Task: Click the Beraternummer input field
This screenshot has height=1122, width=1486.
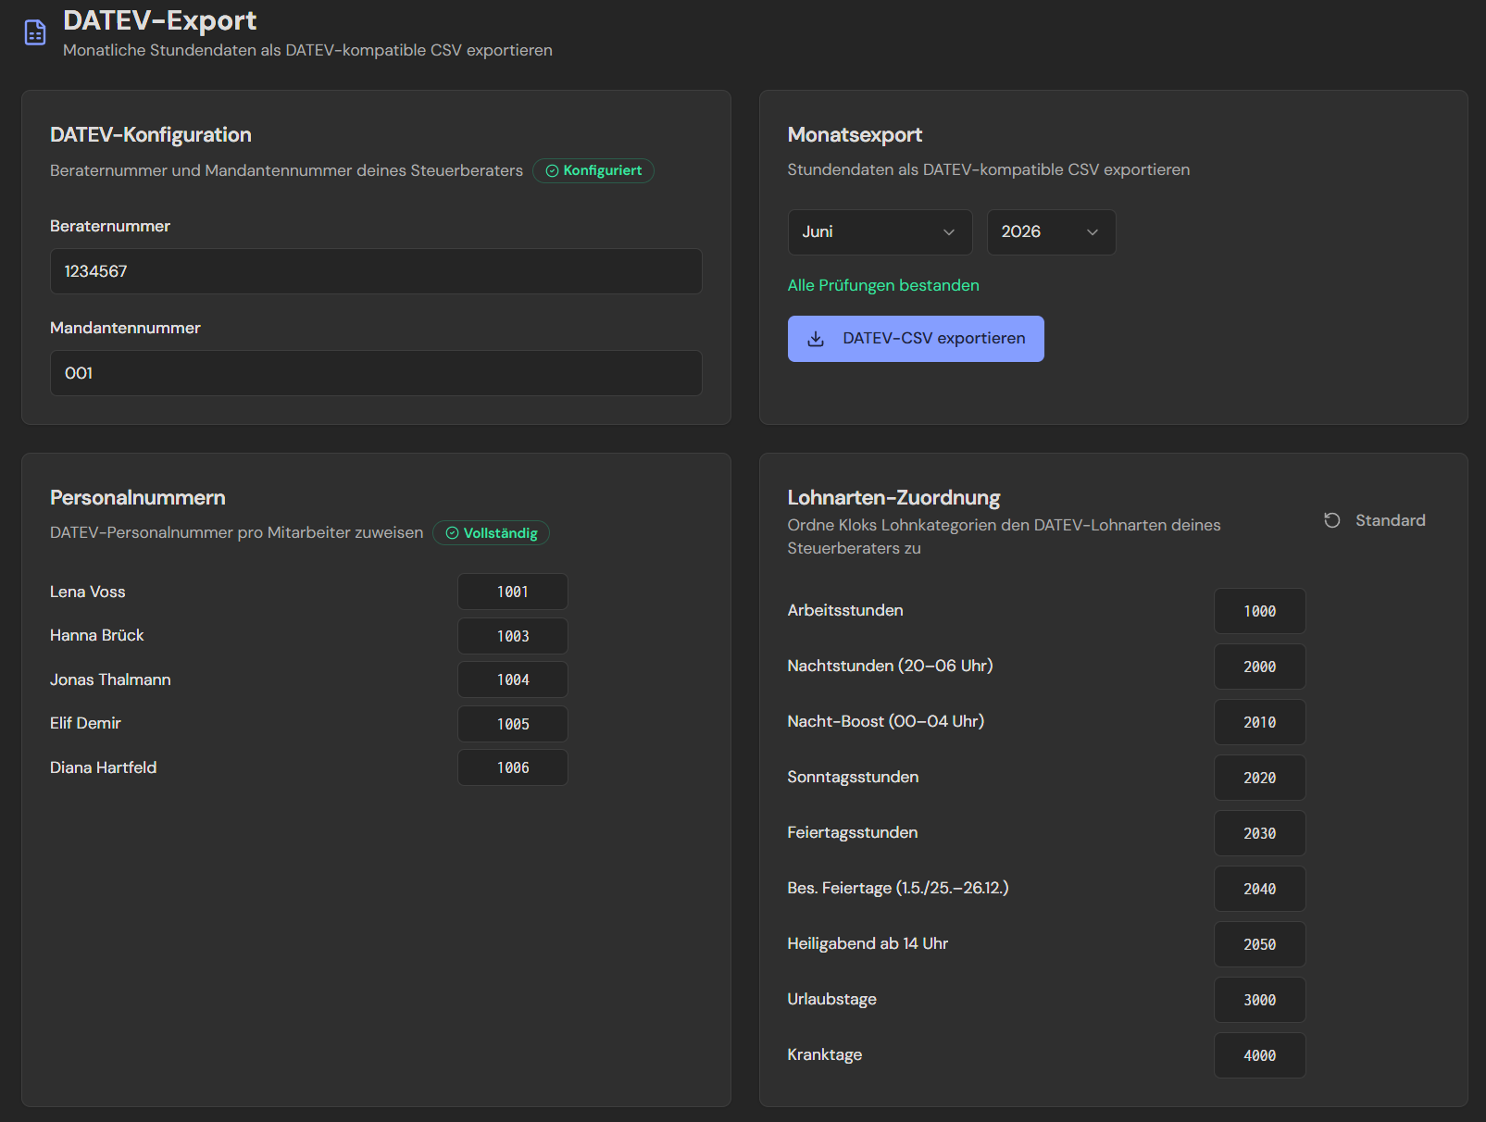Action: point(375,271)
